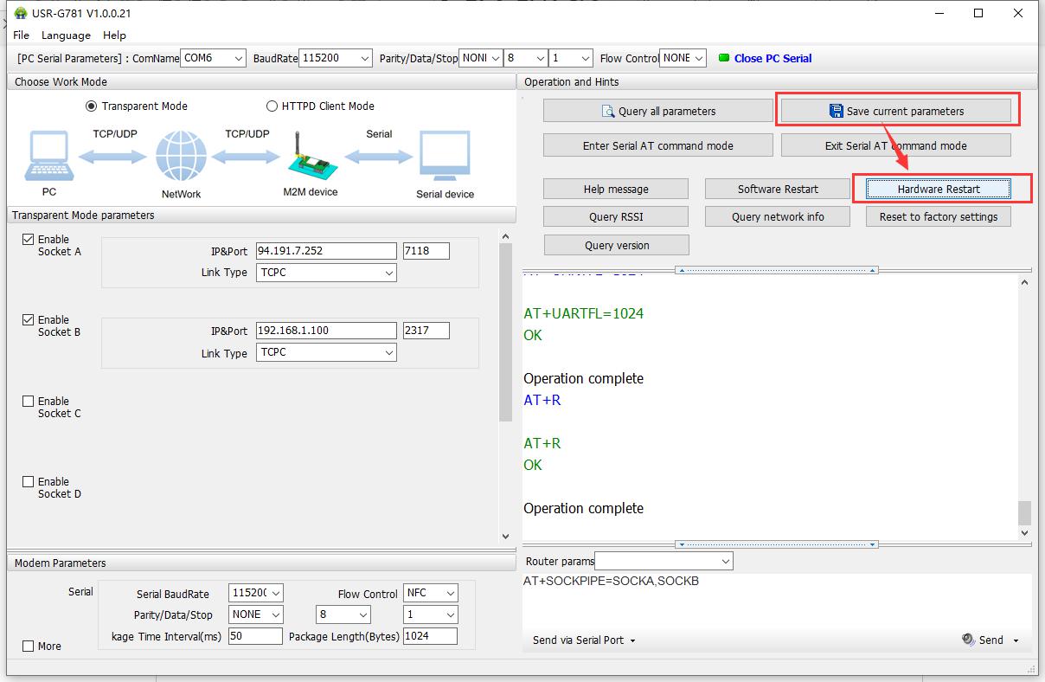Click the Serial device monitor icon

(445, 156)
